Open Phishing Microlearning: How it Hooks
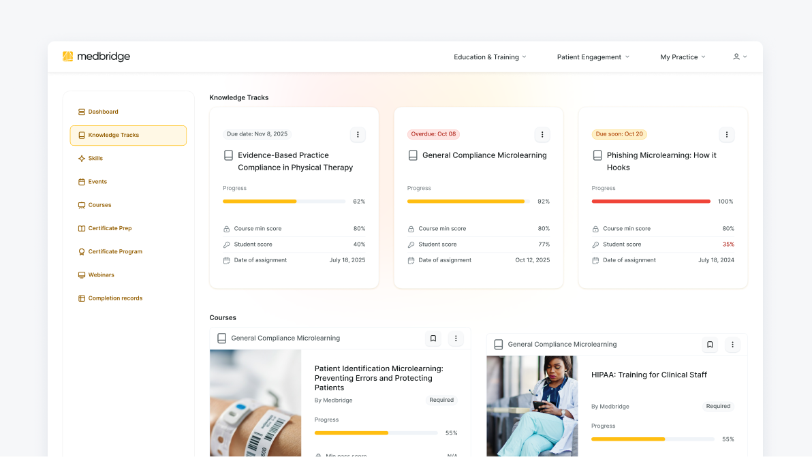This screenshot has width=812, height=457. (661, 161)
